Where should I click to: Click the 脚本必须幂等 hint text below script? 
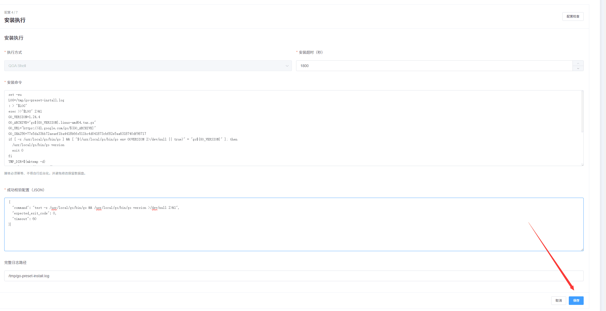(x=45, y=173)
